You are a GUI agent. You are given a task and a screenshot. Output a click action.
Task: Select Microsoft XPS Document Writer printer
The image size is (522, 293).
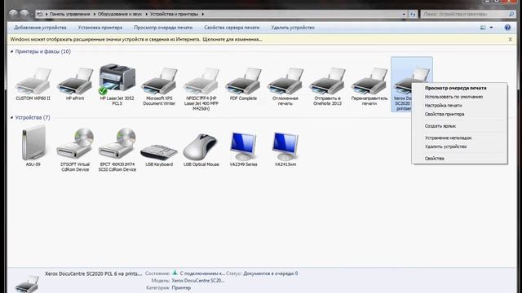pyautogui.click(x=159, y=81)
